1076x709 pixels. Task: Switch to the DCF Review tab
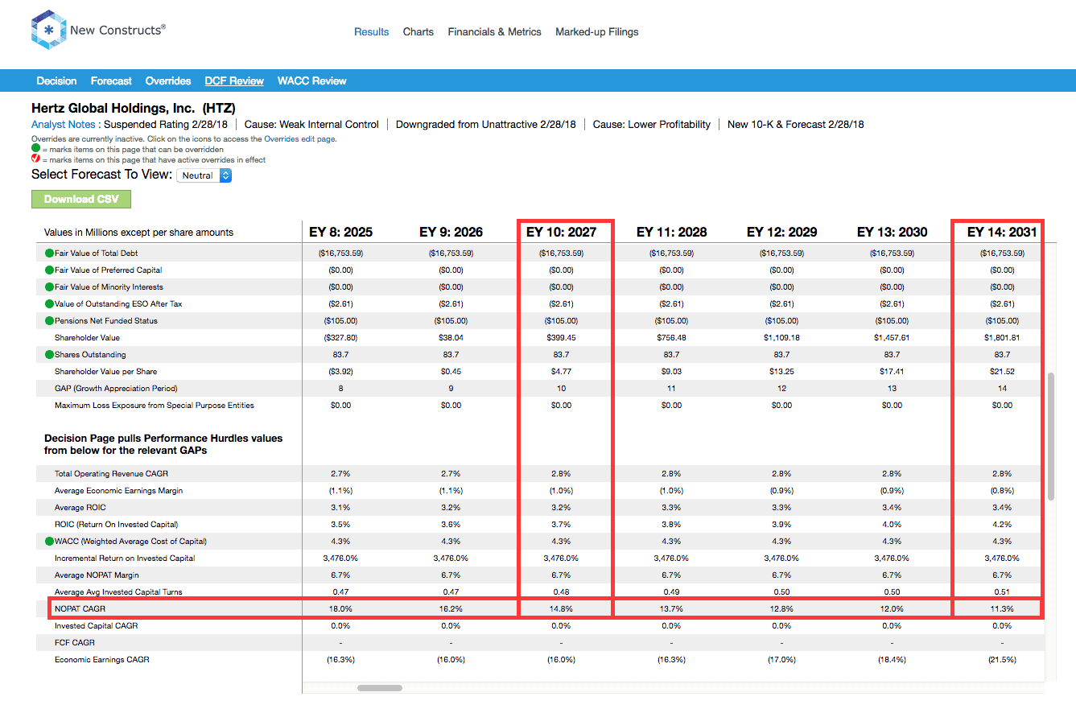[x=234, y=80]
